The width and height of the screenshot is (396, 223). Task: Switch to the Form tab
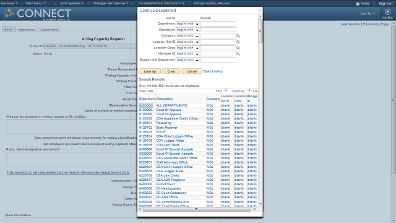[9, 29]
